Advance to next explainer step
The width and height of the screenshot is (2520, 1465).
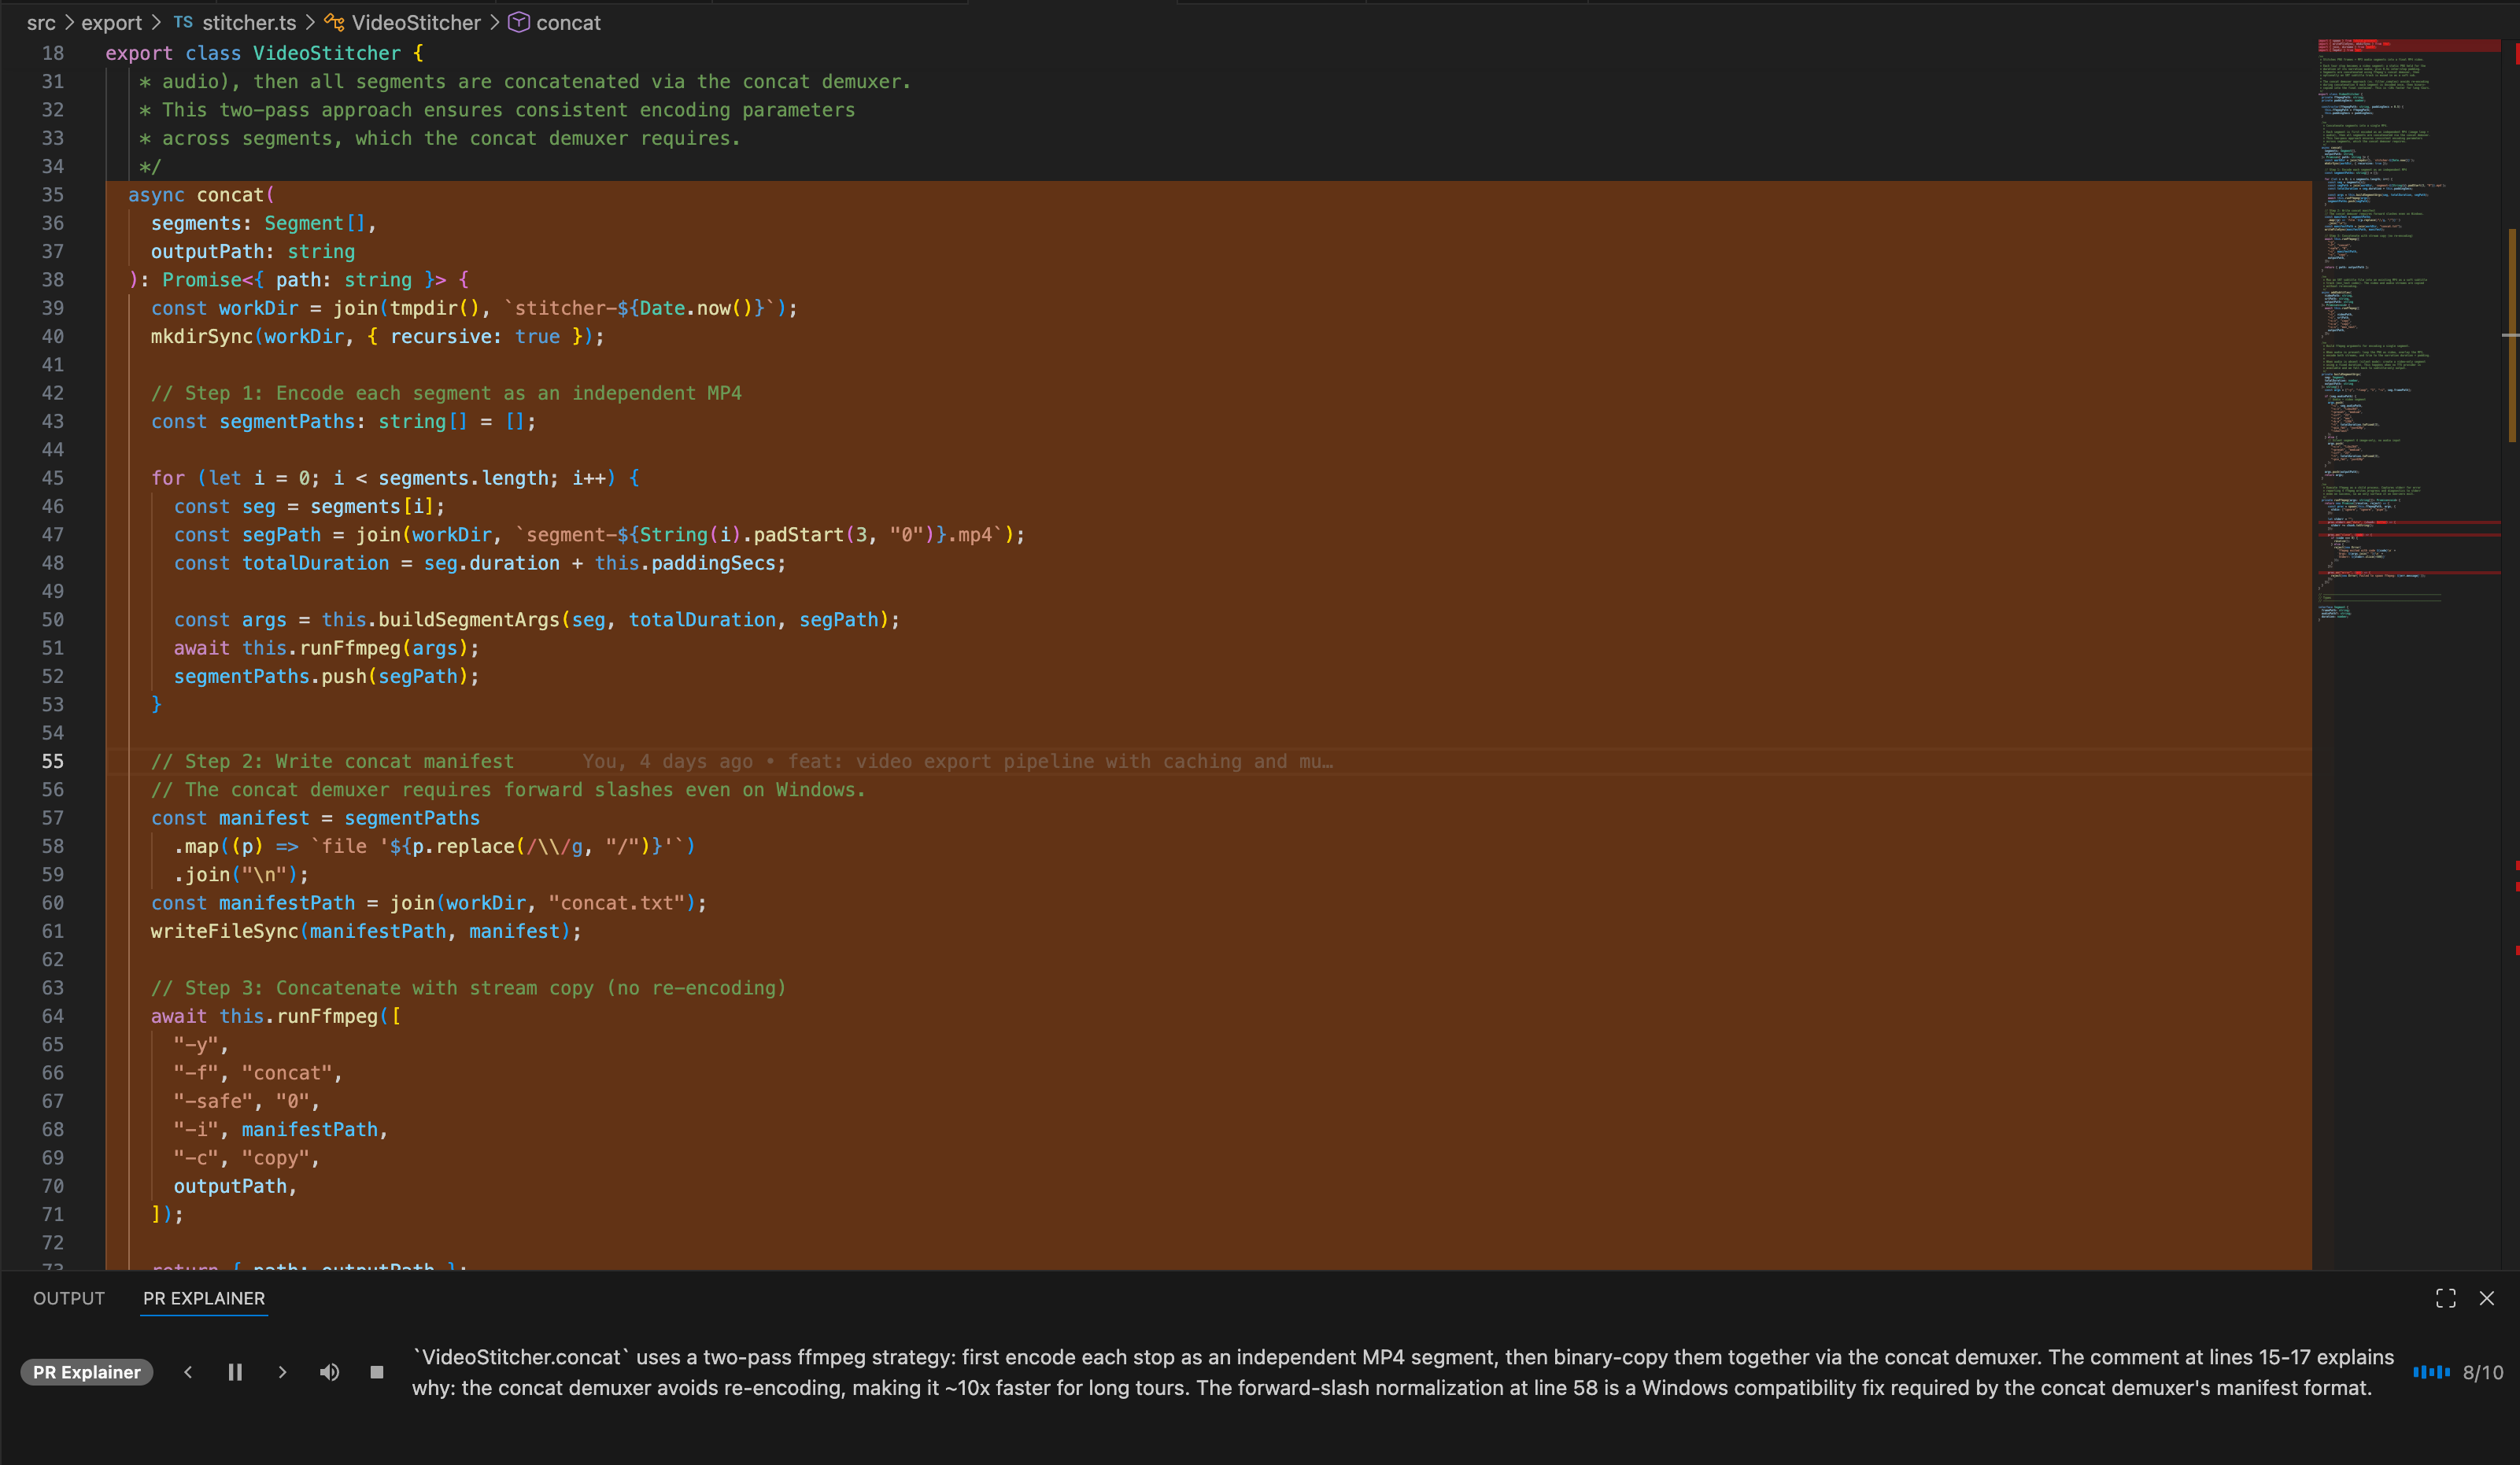click(282, 1372)
